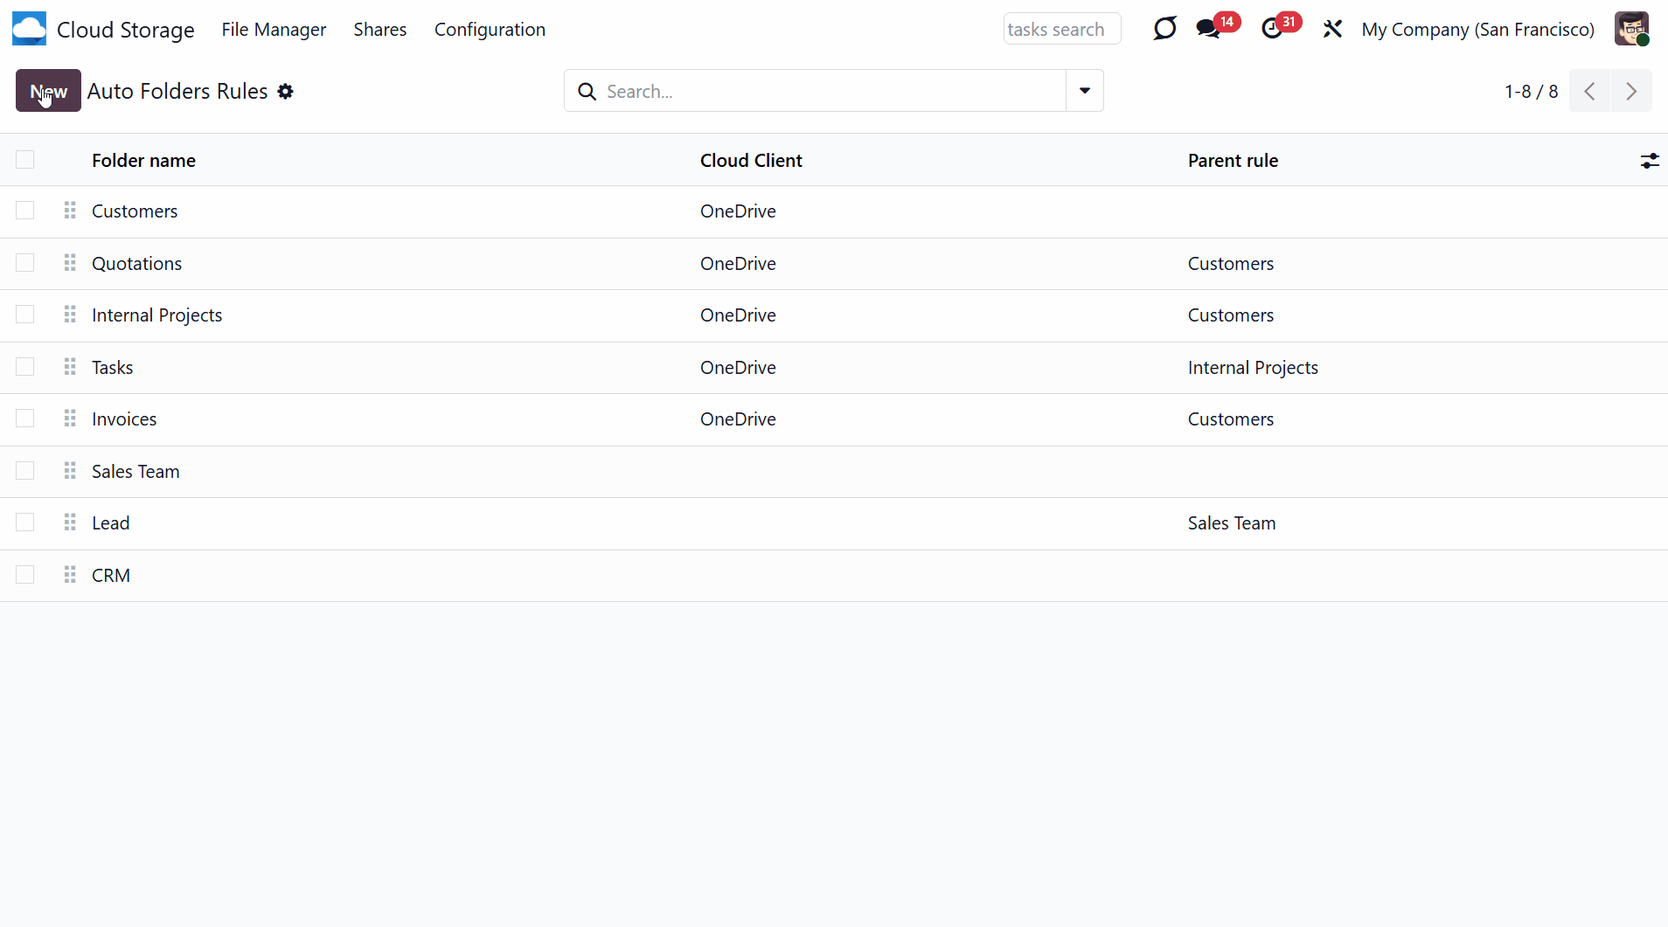Open the My Company (San Francisco) switcher

click(x=1477, y=29)
